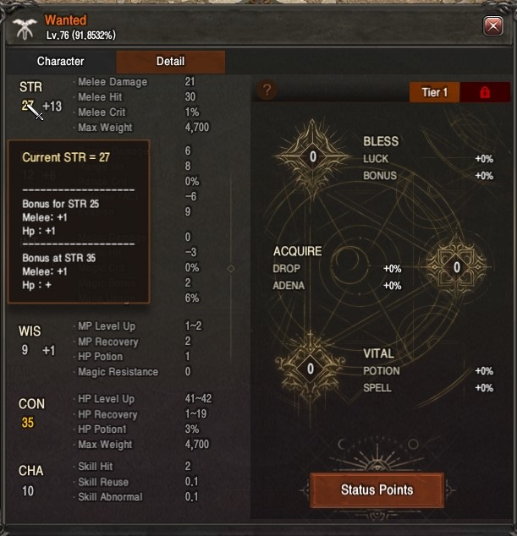Screen dimensions: 517x536
Task: Click the question mark help icon
Action: [x=267, y=90]
